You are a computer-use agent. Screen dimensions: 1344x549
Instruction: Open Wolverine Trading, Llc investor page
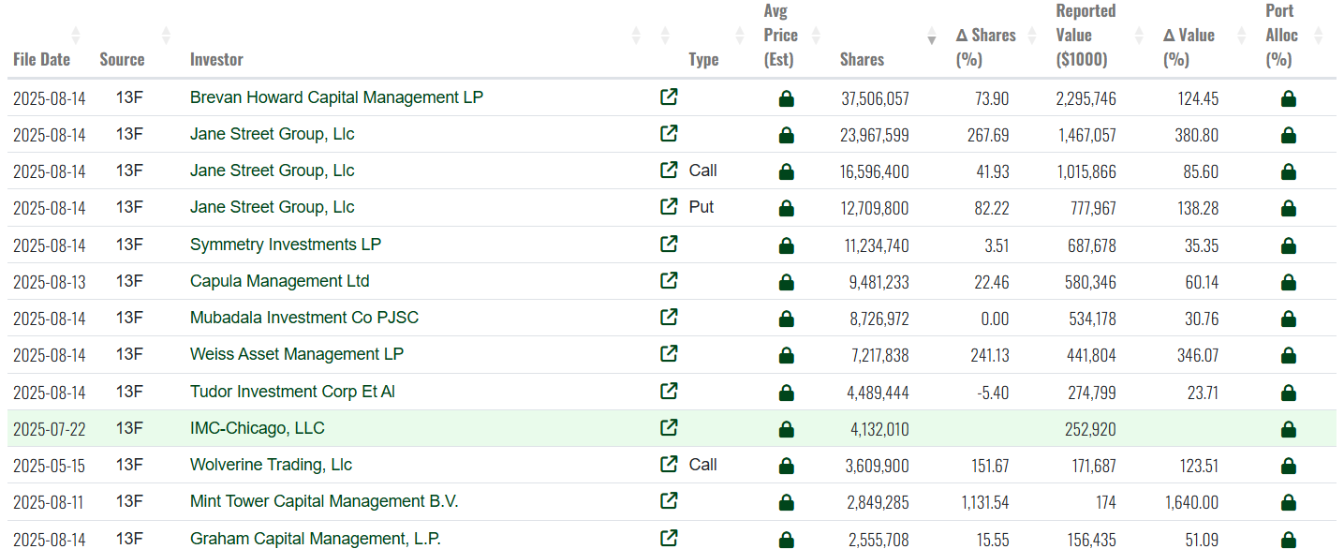pos(271,464)
